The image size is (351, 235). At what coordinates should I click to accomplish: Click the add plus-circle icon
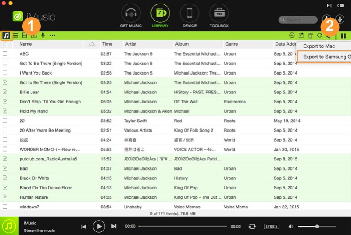coord(292,36)
